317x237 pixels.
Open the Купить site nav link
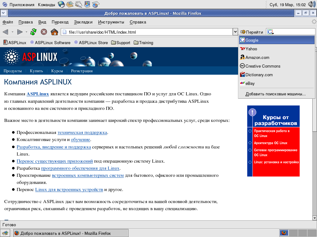(37, 71)
